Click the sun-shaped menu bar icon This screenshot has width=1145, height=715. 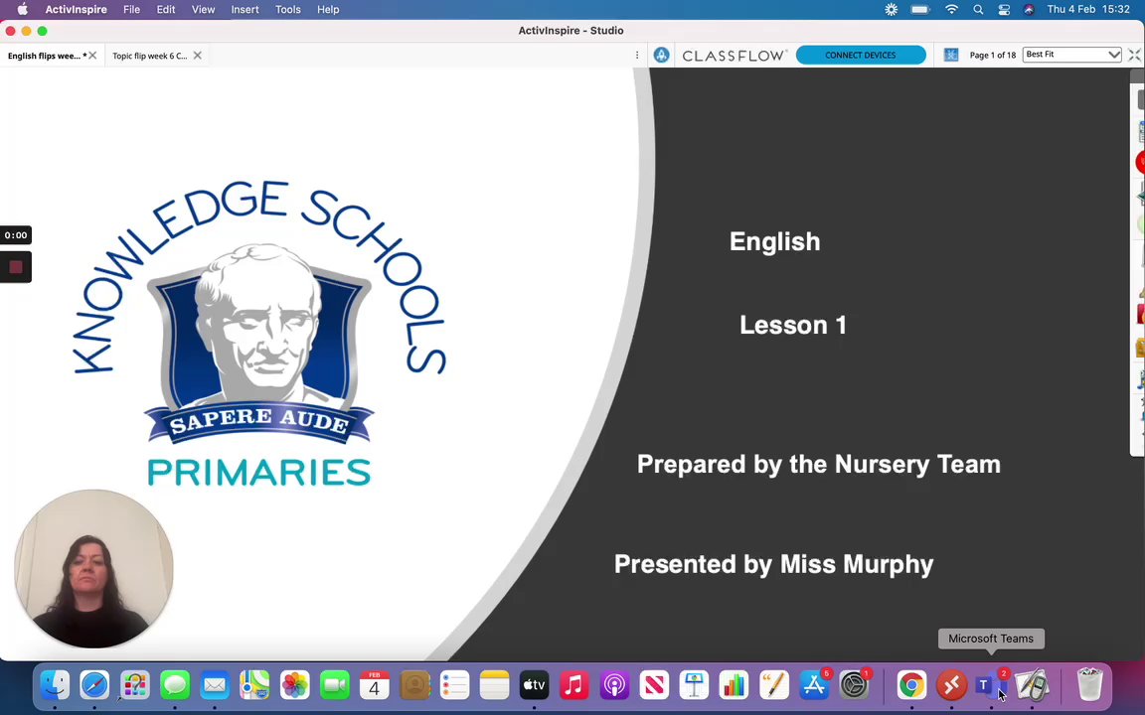(x=891, y=10)
